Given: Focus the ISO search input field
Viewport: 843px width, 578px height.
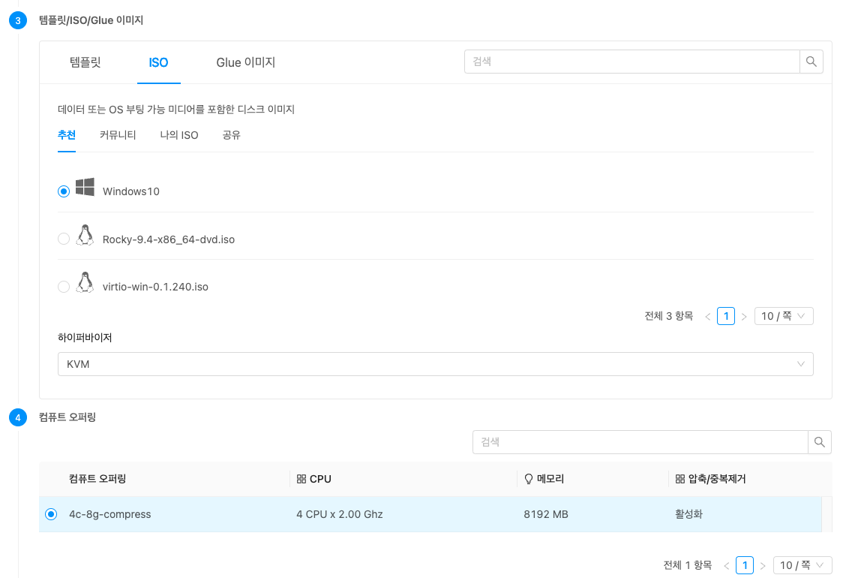Looking at the screenshot, I should click(631, 62).
